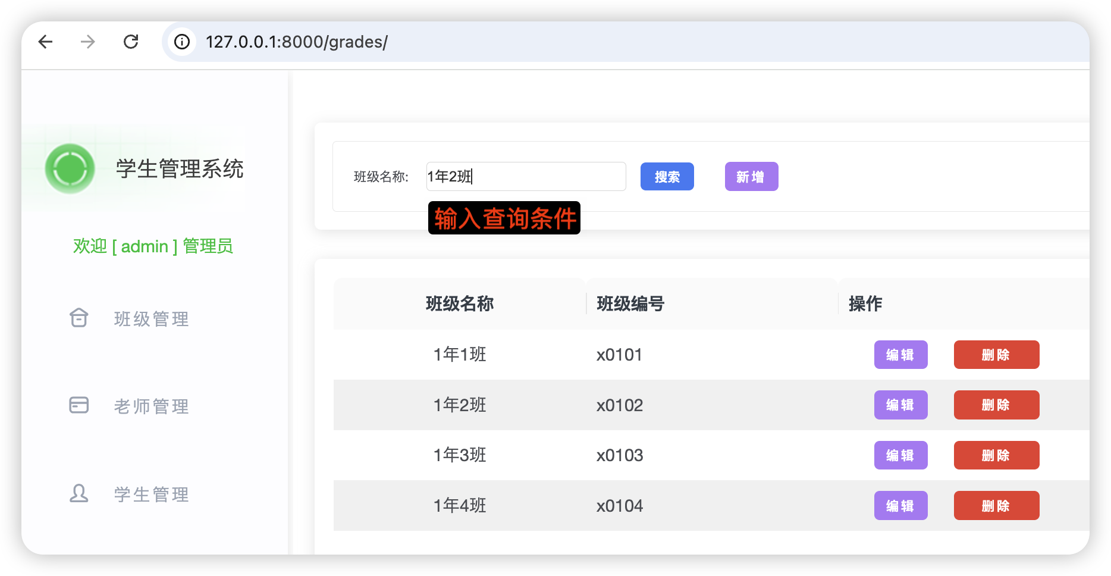Click the green system logo icon
This screenshot has width=1111, height=576.
[x=70, y=169]
